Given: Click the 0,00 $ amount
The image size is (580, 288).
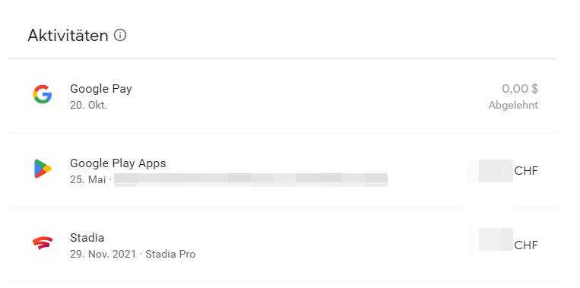Looking at the screenshot, I should point(520,89).
